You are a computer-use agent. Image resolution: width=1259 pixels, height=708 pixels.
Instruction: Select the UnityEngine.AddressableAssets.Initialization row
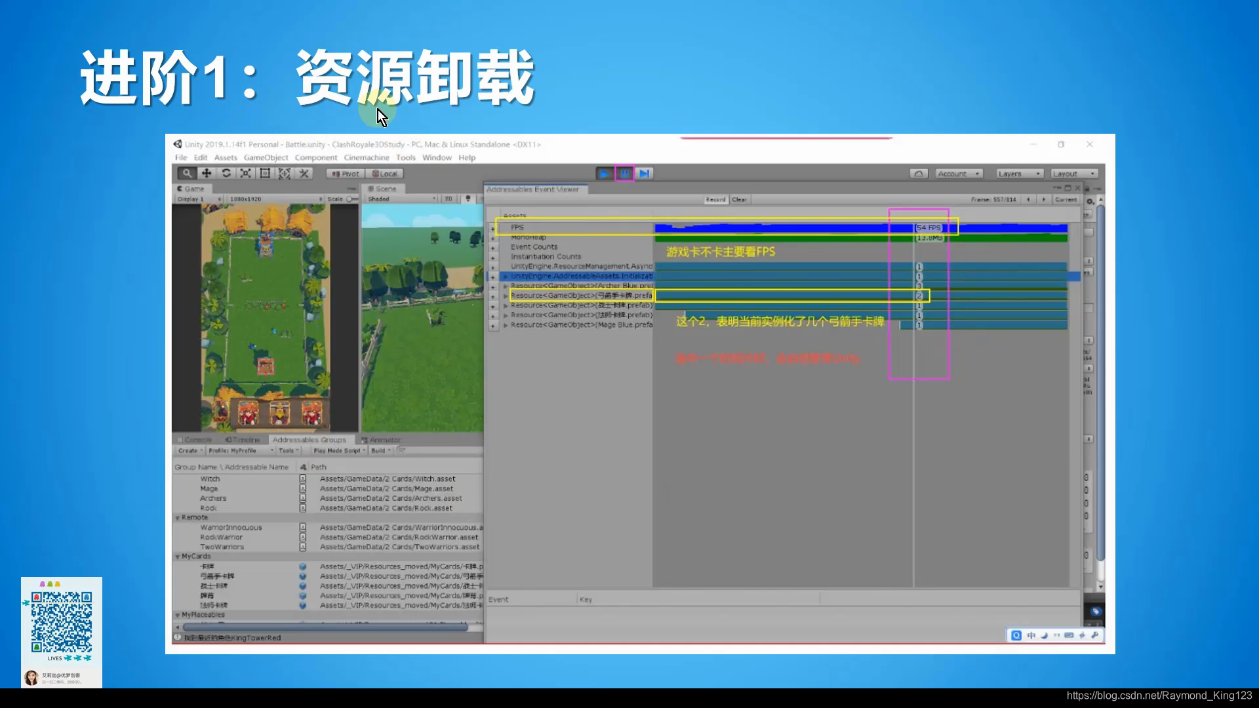coord(581,276)
